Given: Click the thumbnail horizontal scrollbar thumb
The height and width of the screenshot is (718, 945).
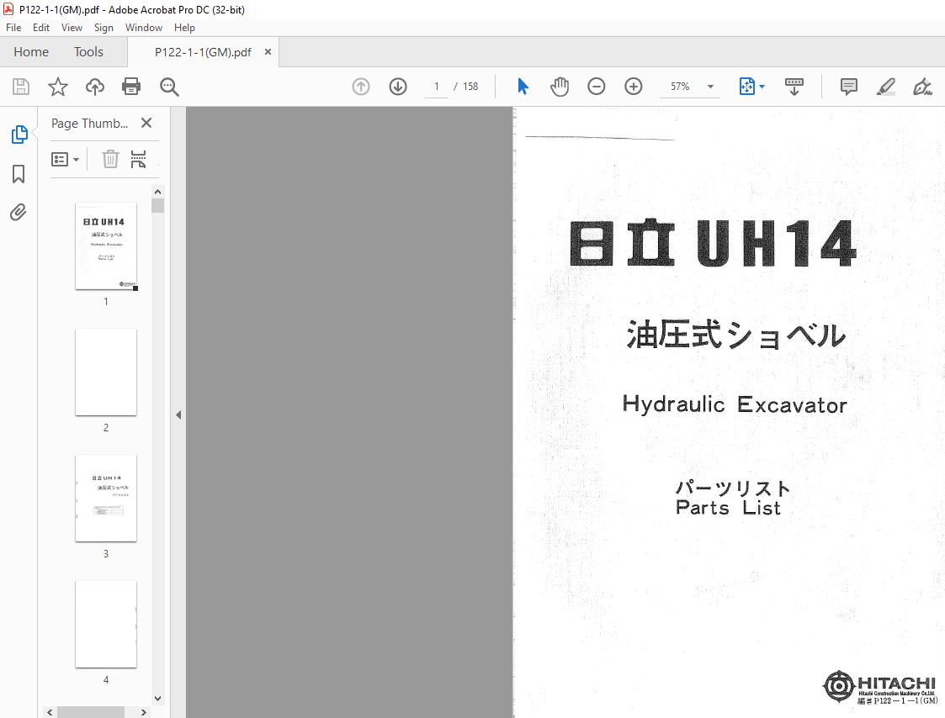Looking at the screenshot, I should [90, 712].
